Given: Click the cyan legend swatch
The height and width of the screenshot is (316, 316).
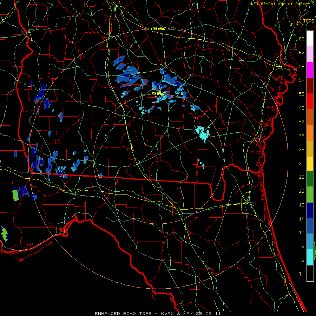Looking at the screenshot, I should [310, 257].
